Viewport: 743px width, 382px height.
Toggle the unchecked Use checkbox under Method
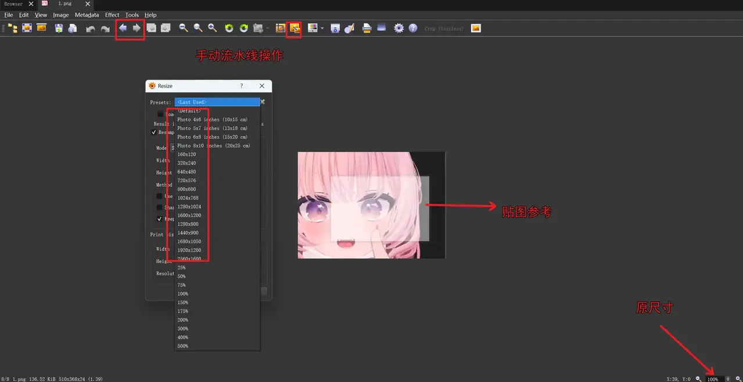160,196
